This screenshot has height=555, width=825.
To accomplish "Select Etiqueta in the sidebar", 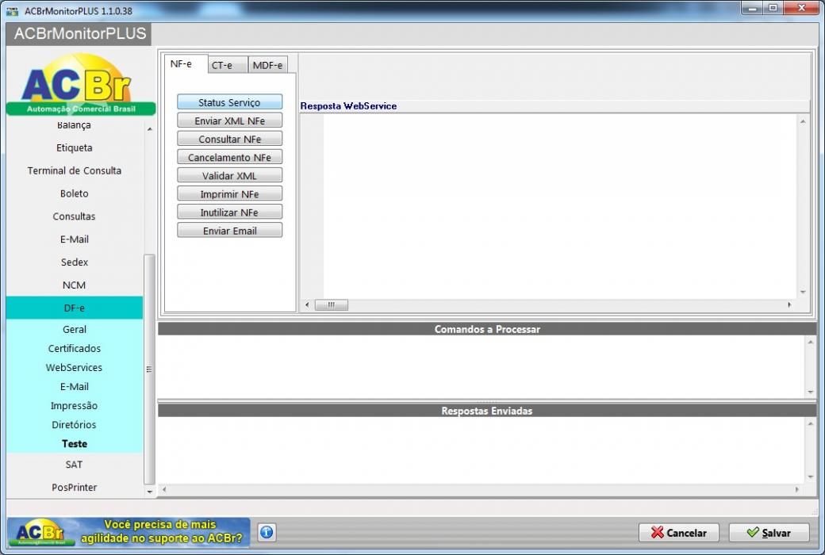I will (75, 147).
